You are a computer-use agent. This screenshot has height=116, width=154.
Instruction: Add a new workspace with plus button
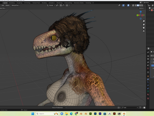coord(93,3)
